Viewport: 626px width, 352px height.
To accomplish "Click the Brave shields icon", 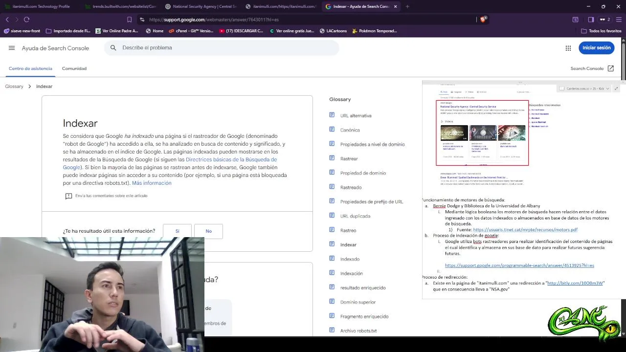I will coord(484,20).
